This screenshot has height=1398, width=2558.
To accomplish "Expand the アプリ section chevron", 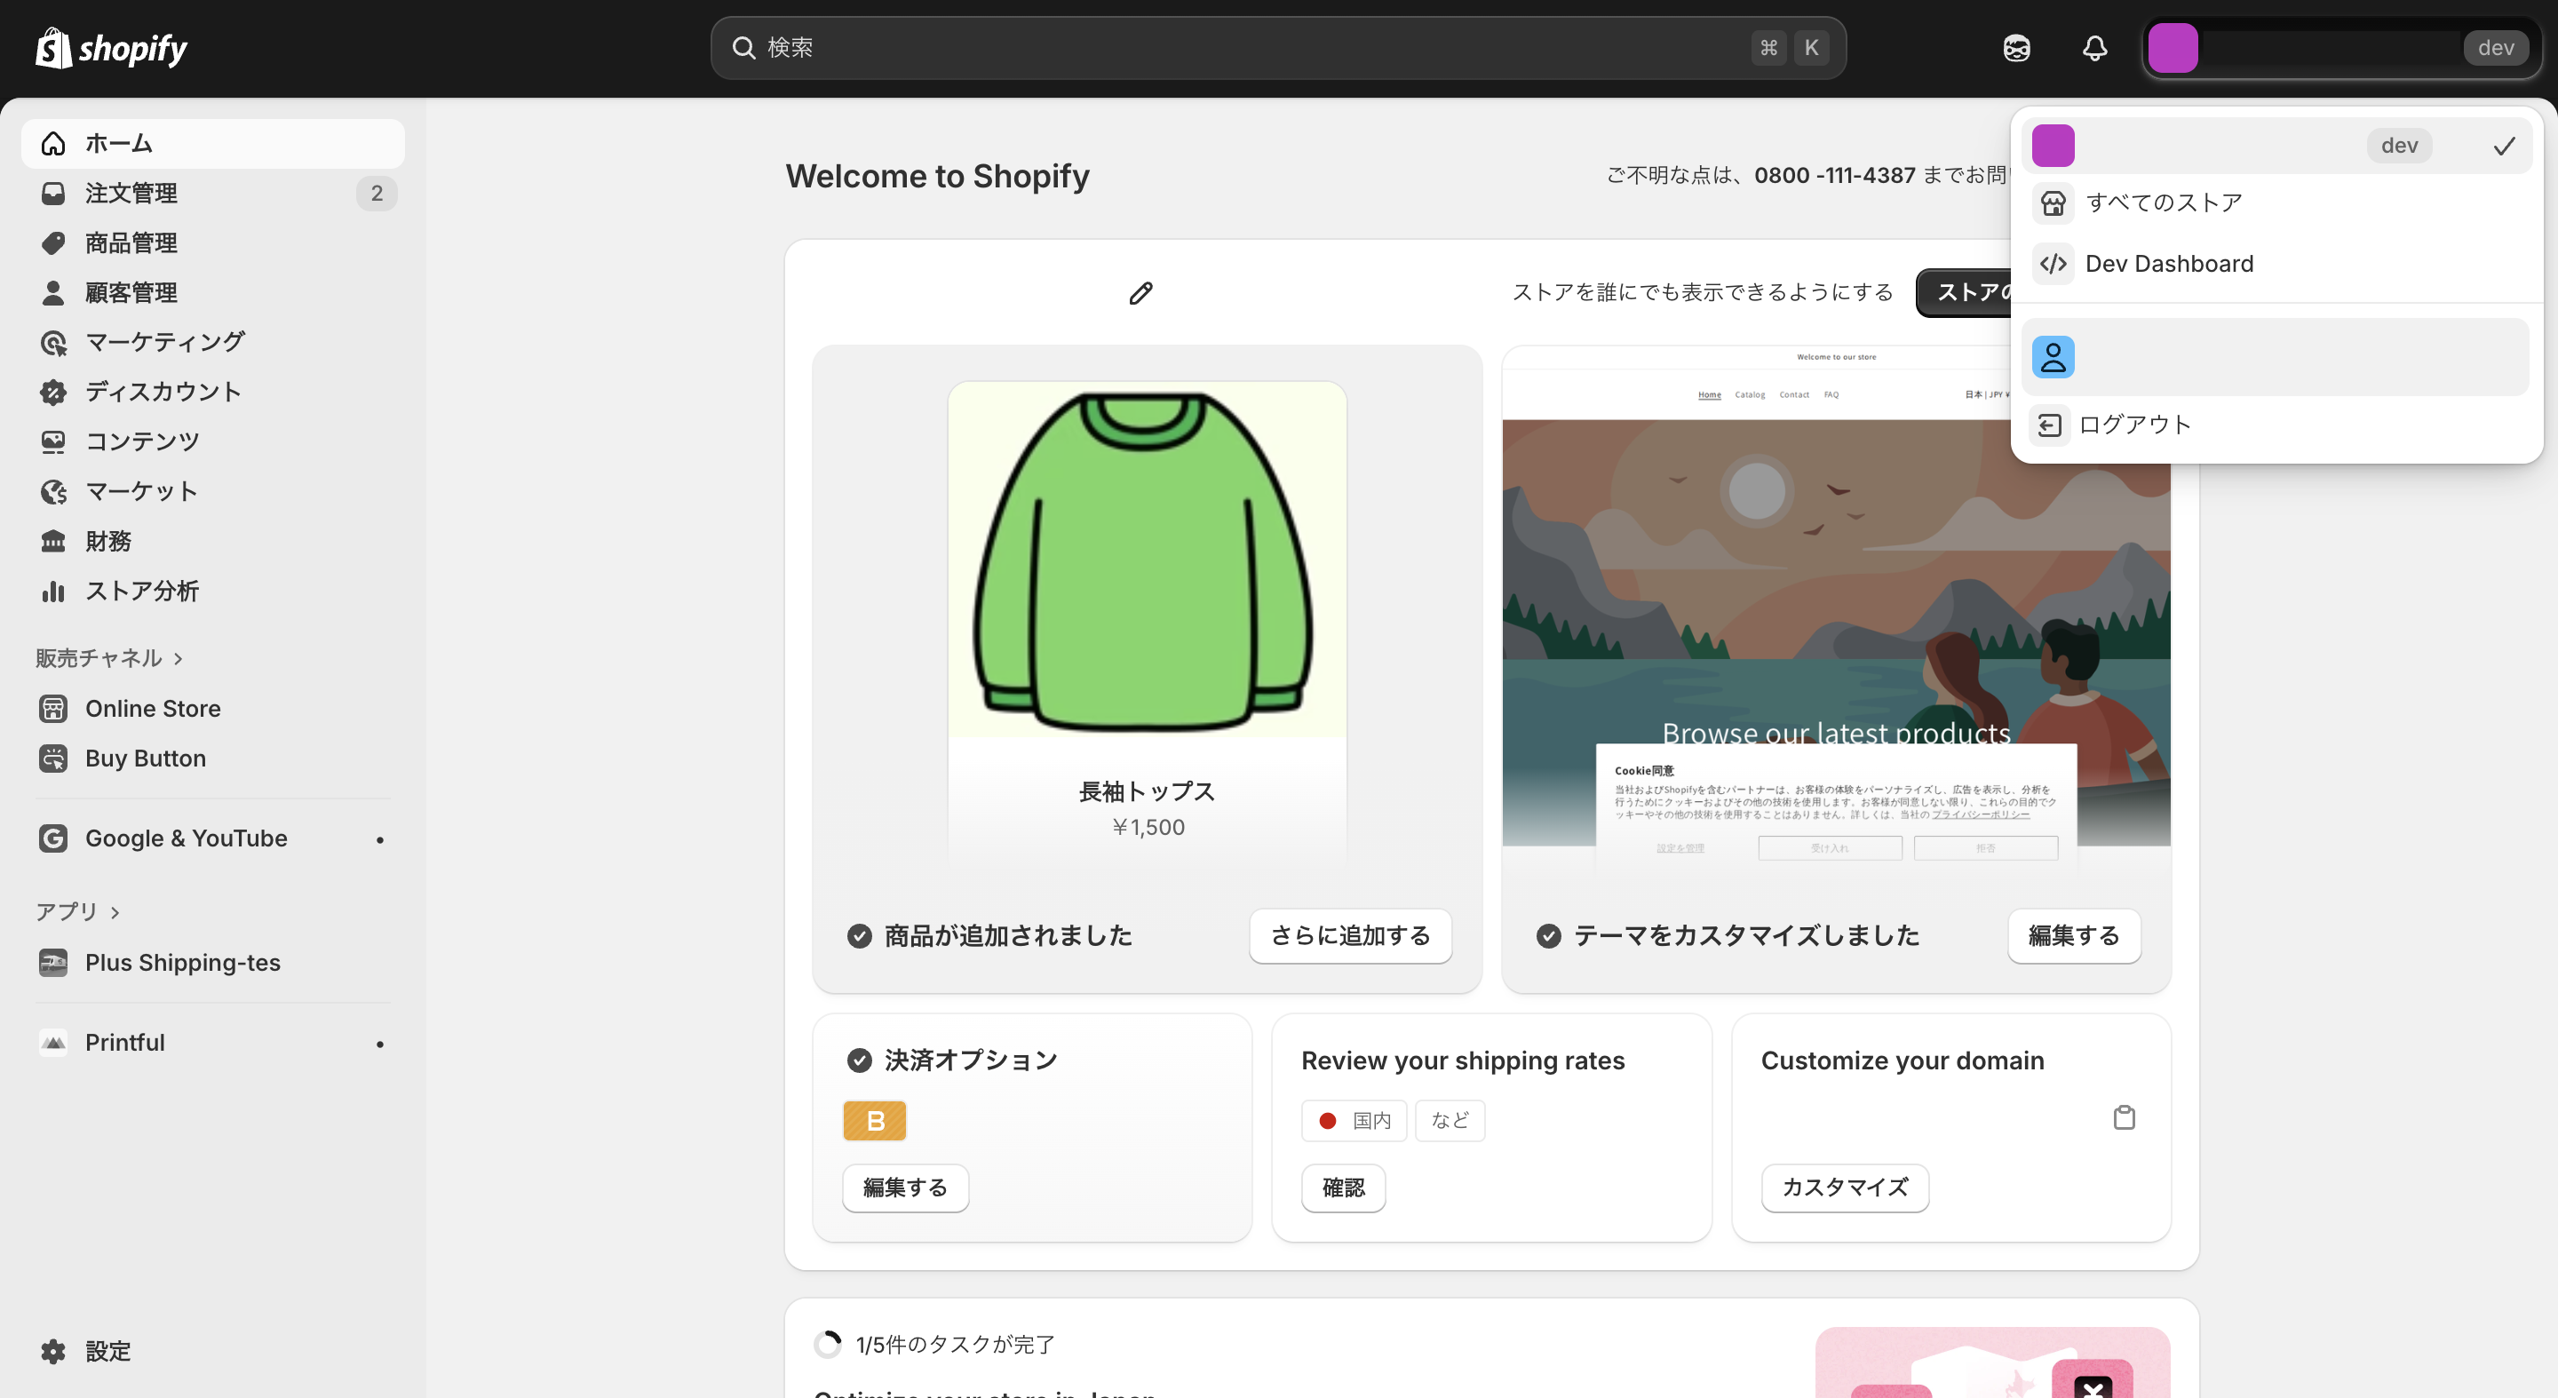I will tap(115, 911).
